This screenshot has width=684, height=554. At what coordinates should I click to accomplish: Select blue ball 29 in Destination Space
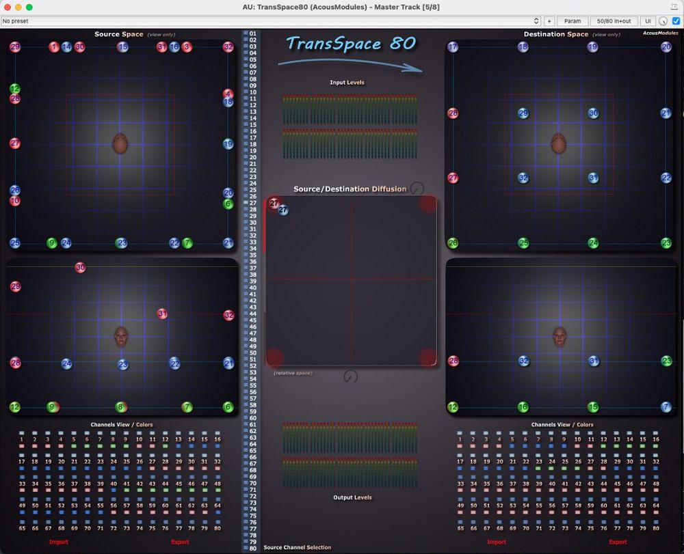[x=523, y=113]
